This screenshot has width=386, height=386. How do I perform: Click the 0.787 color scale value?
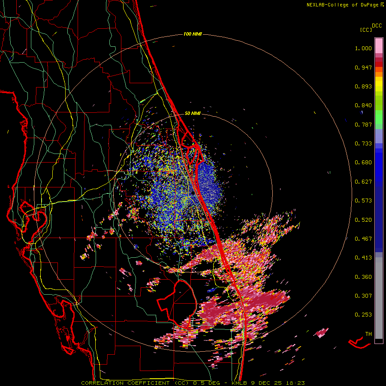[x=363, y=124]
